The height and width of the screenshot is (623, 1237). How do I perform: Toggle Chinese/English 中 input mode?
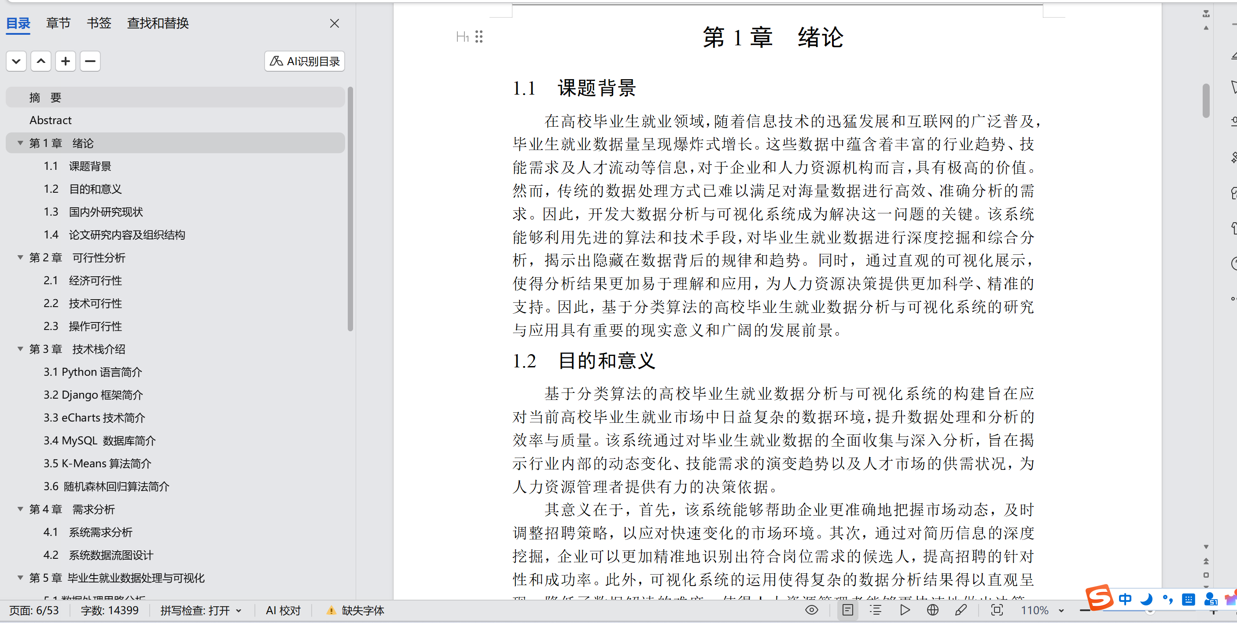[x=1125, y=599]
